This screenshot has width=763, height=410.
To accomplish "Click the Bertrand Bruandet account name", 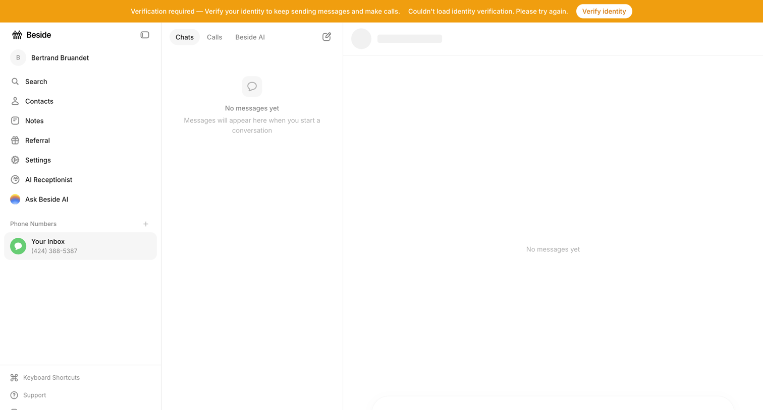I will click(x=60, y=58).
